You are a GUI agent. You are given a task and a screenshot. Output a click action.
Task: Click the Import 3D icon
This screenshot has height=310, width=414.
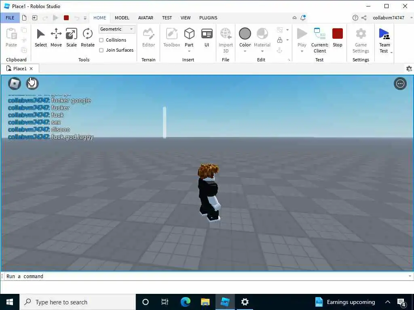click(226, 34)
